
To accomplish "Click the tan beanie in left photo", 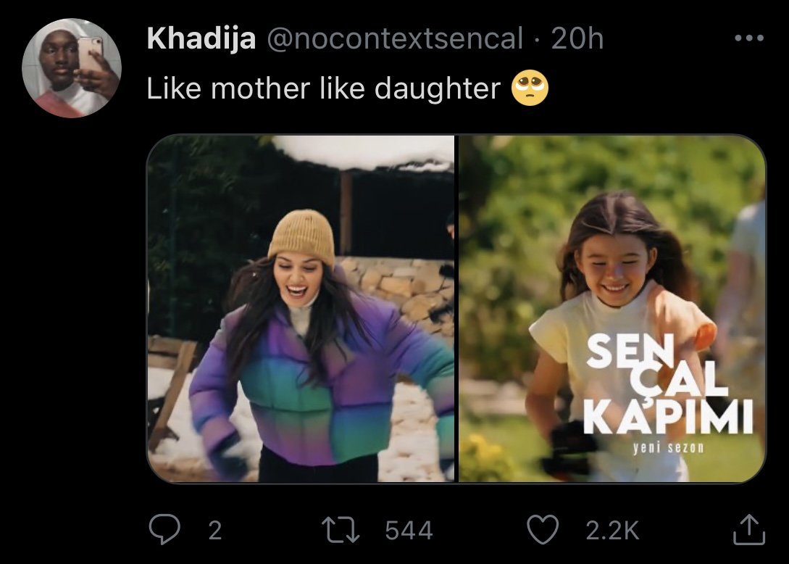I will click(302, 237).
